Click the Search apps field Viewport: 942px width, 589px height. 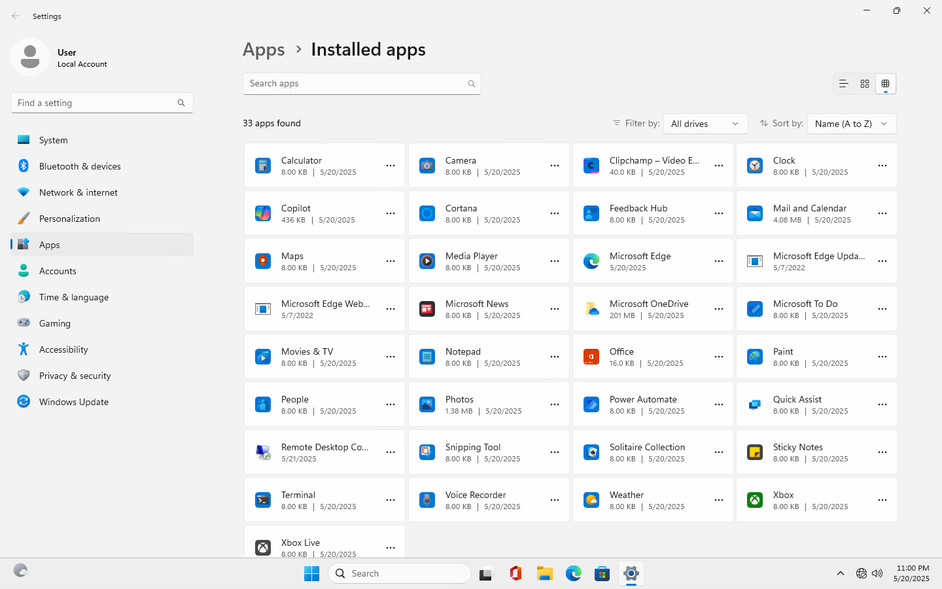coord(362,84)
